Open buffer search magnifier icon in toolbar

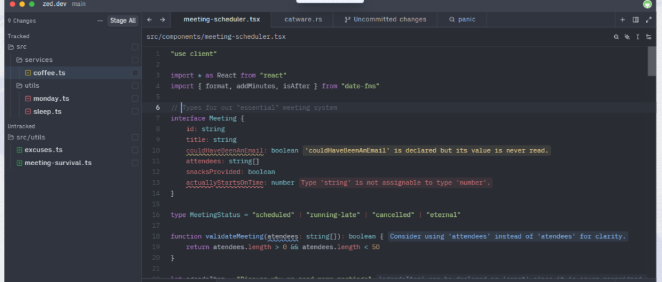pos(616,37)
